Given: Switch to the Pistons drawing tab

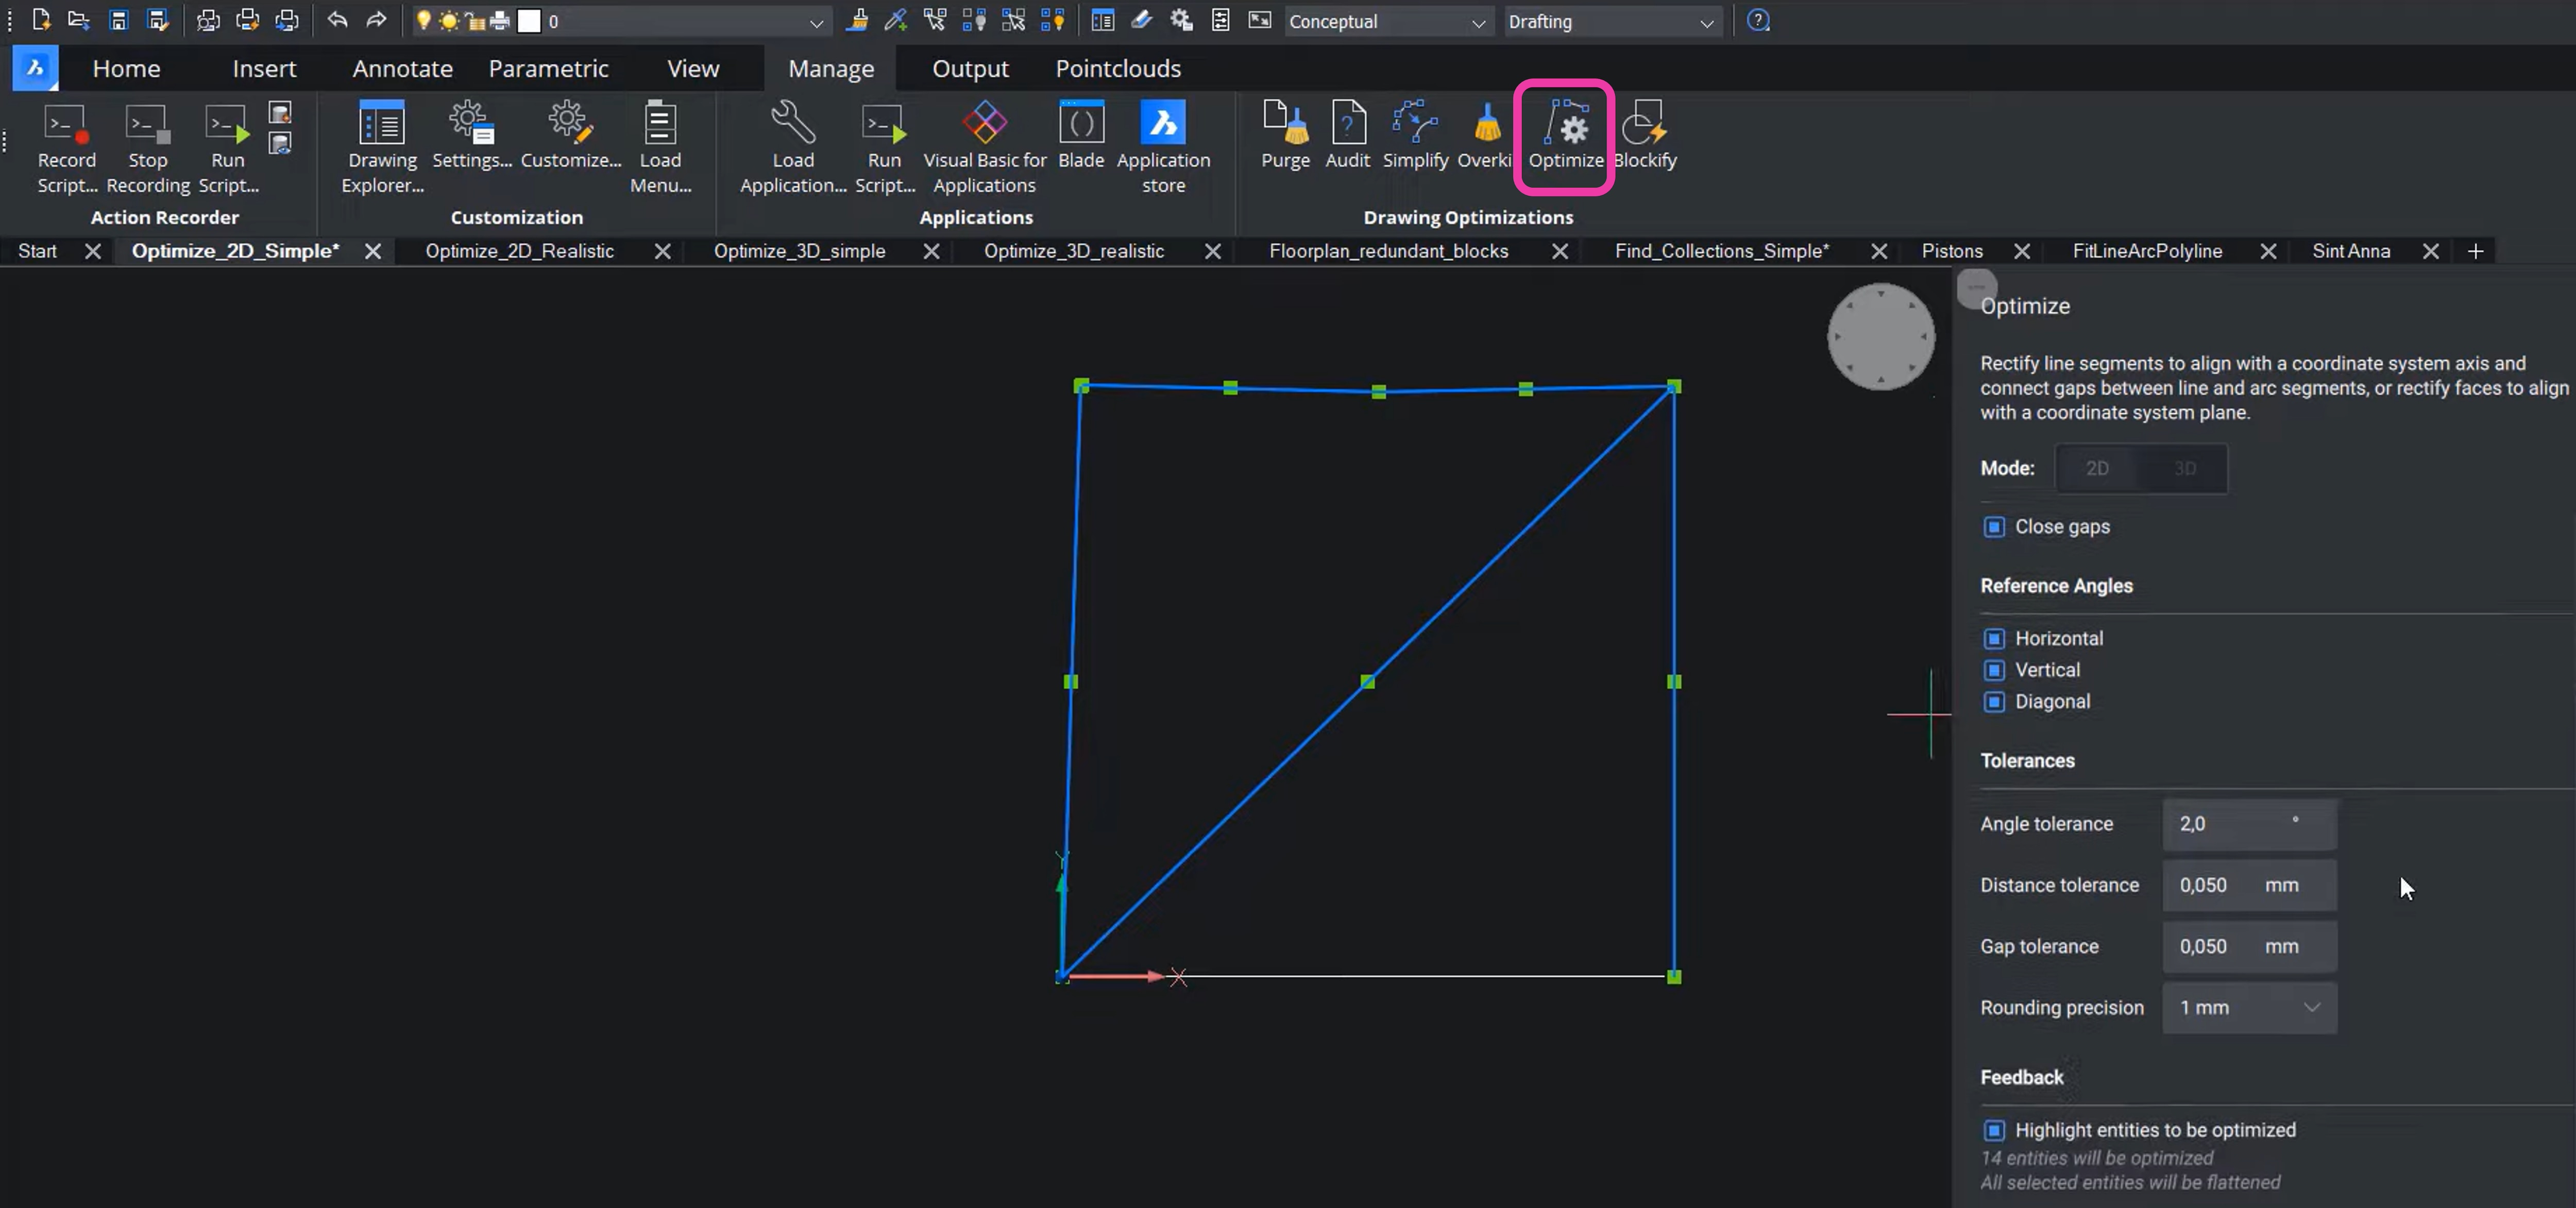Looking at the screenshot, I should pos(1951,251).
